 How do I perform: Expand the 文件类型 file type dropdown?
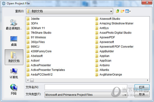tap(86, 95)
